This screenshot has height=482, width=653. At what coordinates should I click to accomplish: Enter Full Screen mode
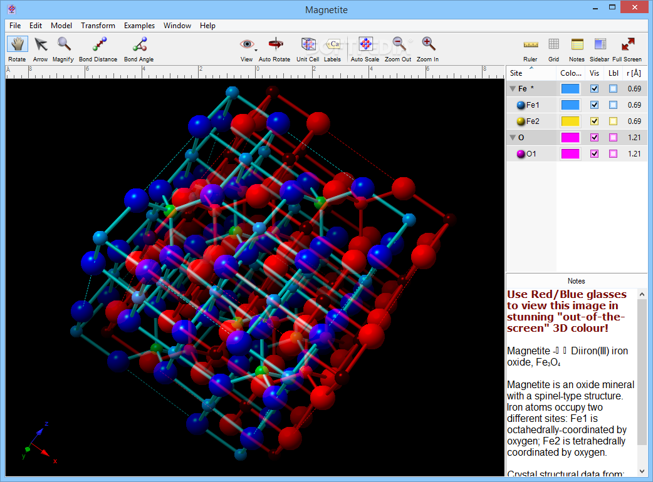click(x=627, y=49)
